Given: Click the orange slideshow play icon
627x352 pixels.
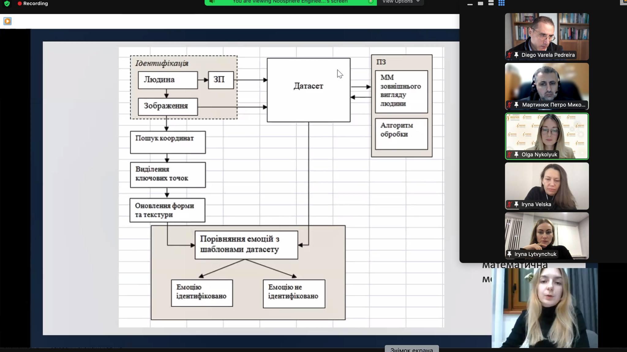Looking at the screenshot, I should coord(8,21).
